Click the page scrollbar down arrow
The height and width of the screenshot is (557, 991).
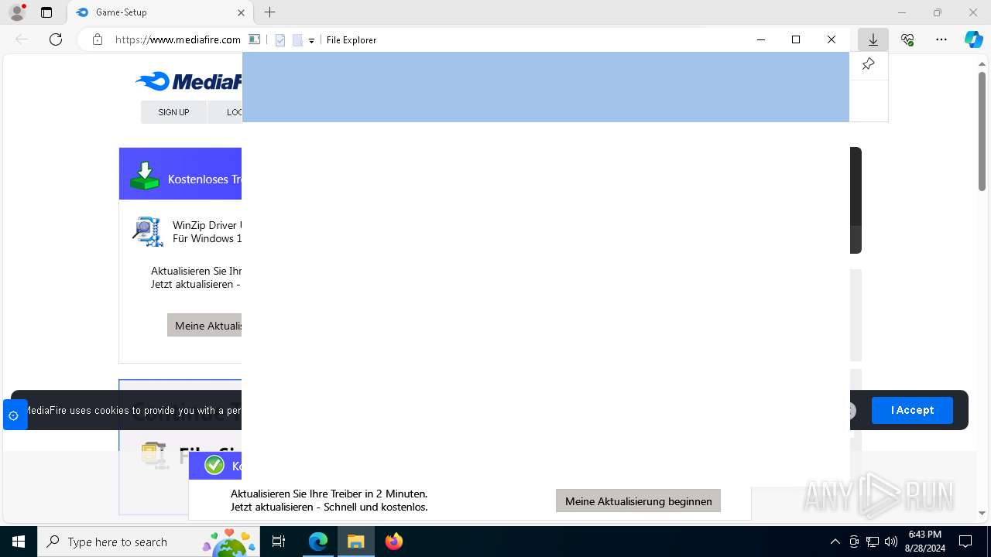[982, 512]
